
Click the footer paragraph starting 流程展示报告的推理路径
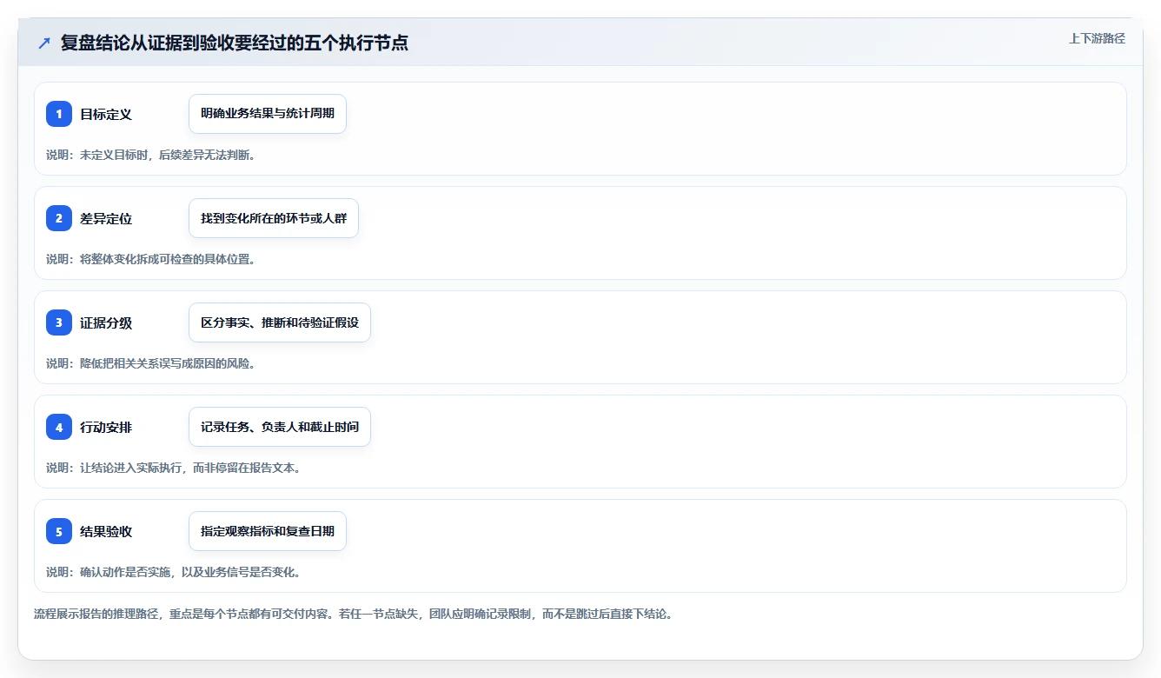click(354, 614)
